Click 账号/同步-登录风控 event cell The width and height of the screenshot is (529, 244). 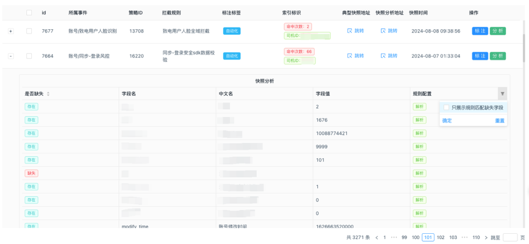(x=89, y=56)
